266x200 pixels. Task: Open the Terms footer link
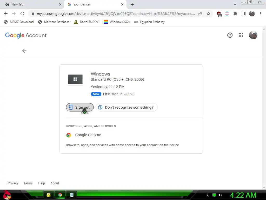click(x=28, y=183)
